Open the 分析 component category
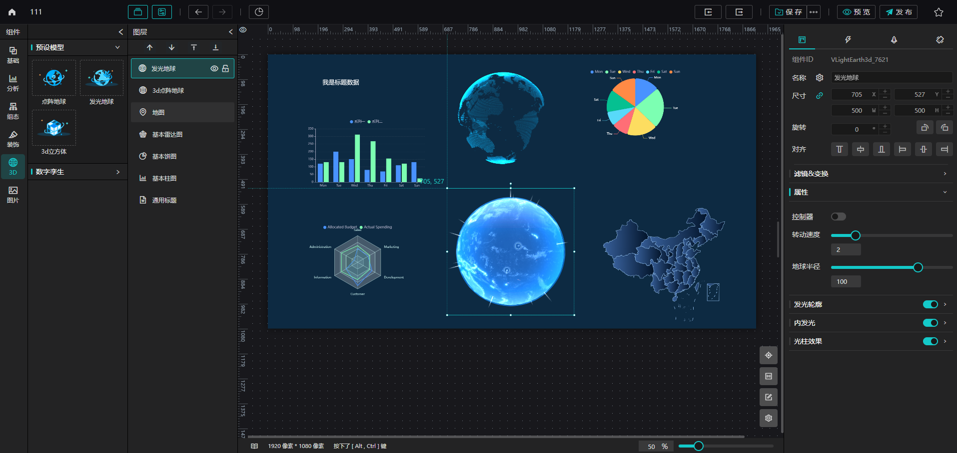The height and width of the screenshot is (453, 957). point(13,83)
